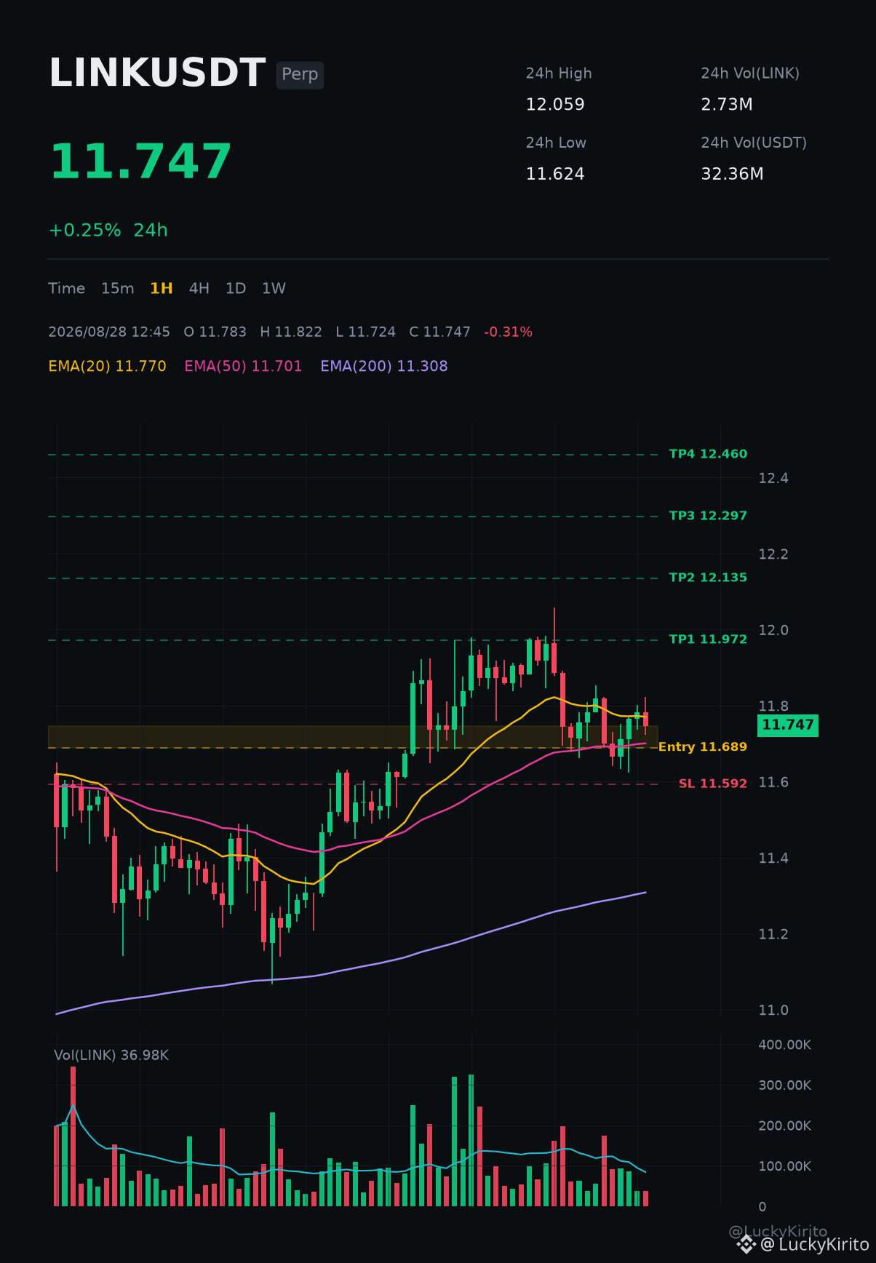Select the 1D timeframe
This screenshot has width=876, height=1263.
tap(236, 289)
